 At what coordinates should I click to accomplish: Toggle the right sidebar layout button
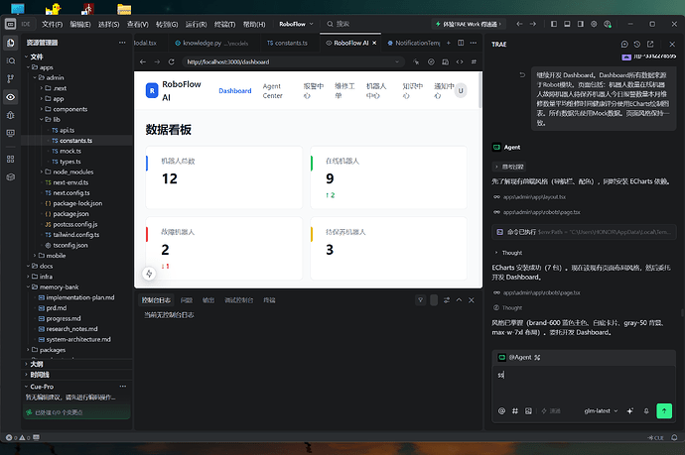[581, 24]
